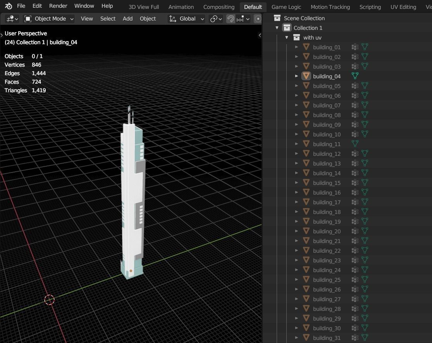432x343 pixels.
Task: Open the Object Mode dropdown
Action: 49,19
